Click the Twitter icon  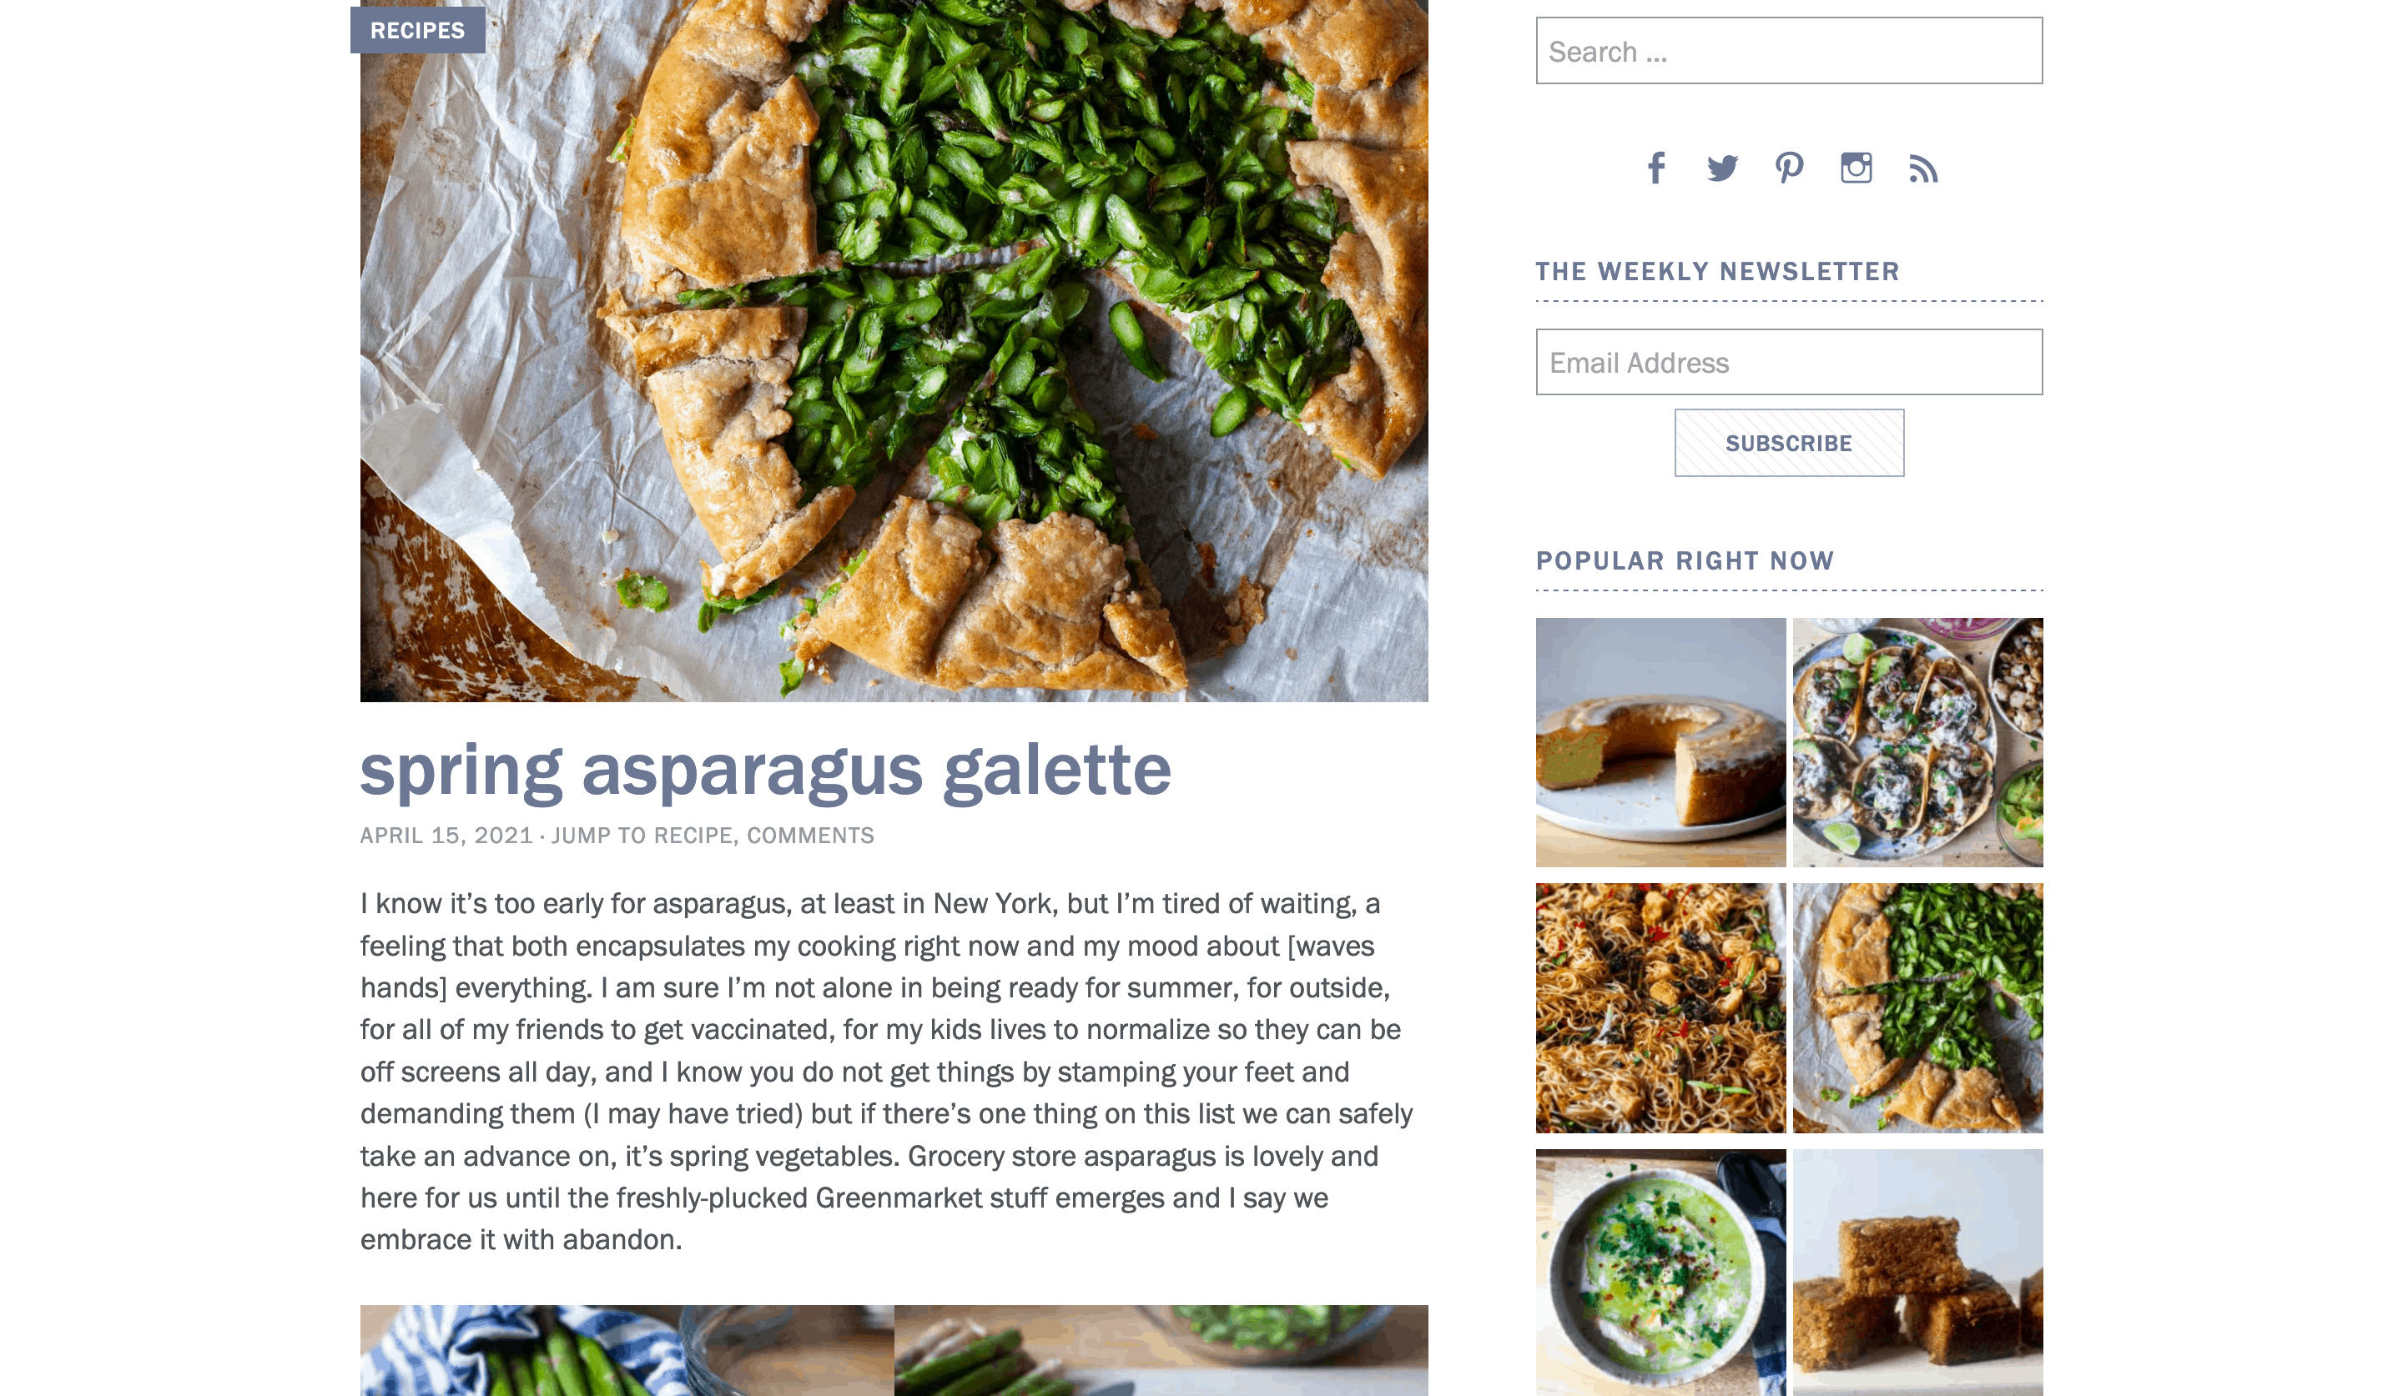[x=1721, y=166]
